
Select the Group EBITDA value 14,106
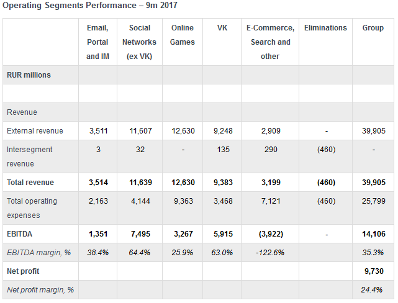pos(374,234)
